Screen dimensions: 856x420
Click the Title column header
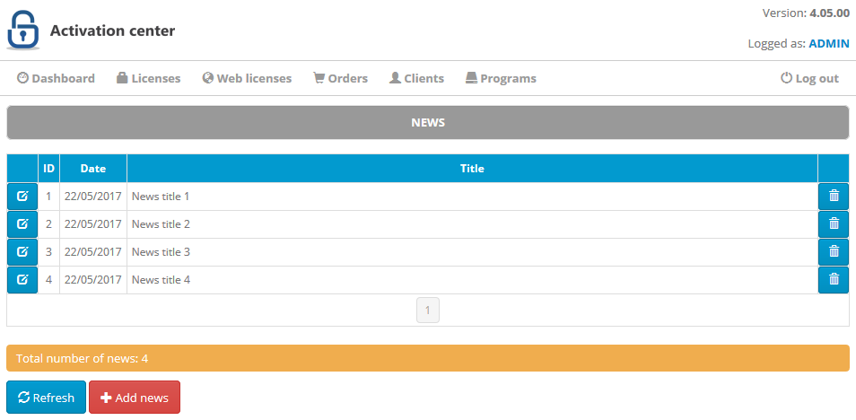click(x=472, y=168)
